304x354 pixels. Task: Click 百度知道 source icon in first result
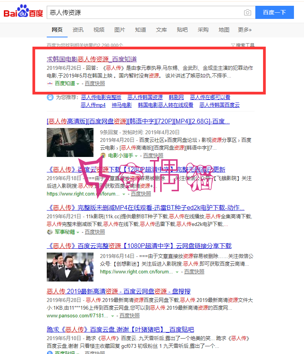point(50,84)
